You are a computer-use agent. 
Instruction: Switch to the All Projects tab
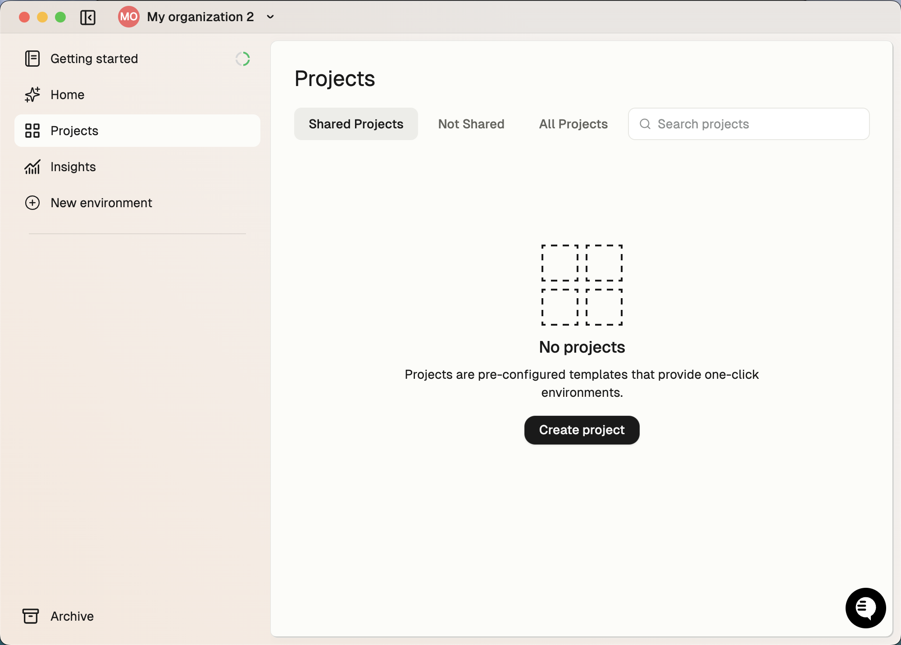pyautogui.click(x=573, y=124)
